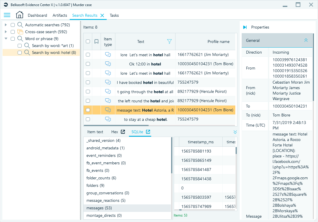Screen dimensions: 318x222
Task: Click chat icon for 'Hotel Astoria' message row
Action: 108,110
